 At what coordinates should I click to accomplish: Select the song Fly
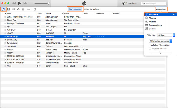(8, 27)
